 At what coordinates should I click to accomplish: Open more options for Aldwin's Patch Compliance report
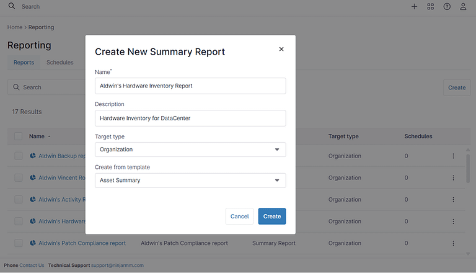(453, 243)
